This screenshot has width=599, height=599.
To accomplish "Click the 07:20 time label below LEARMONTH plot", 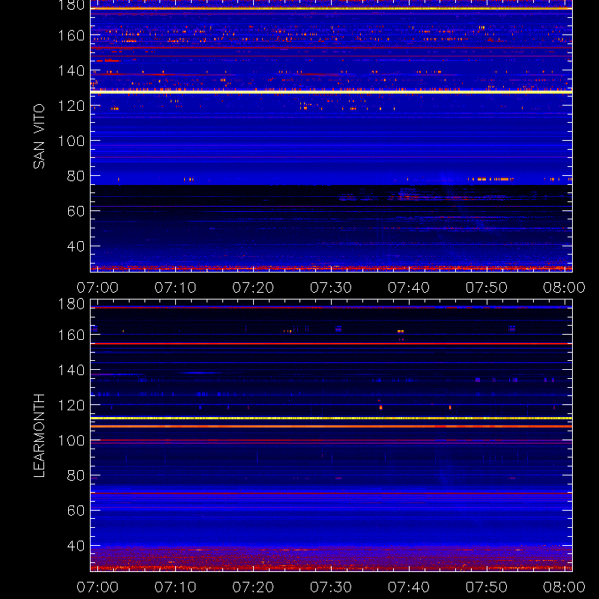I will 253,587.
